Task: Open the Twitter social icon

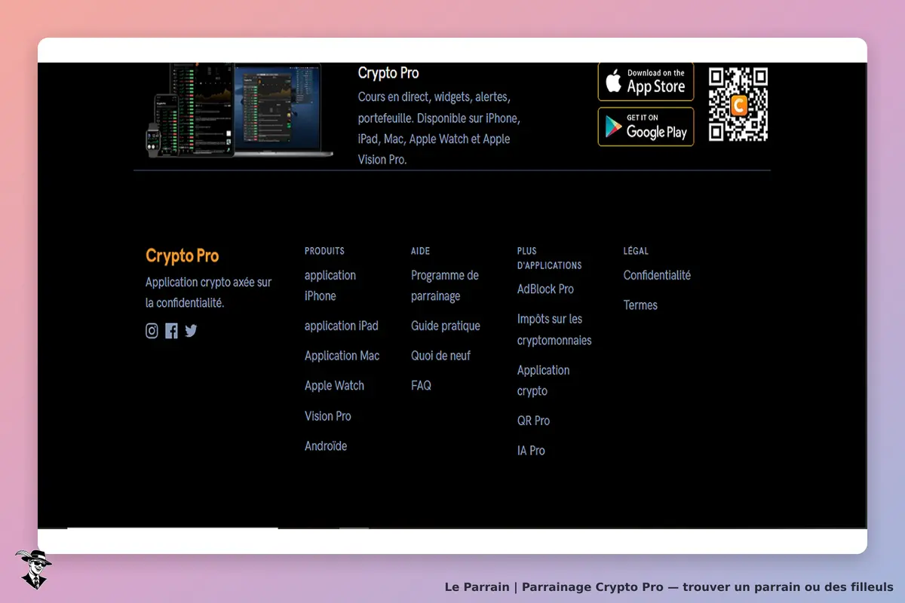Action: click(191, 331)
